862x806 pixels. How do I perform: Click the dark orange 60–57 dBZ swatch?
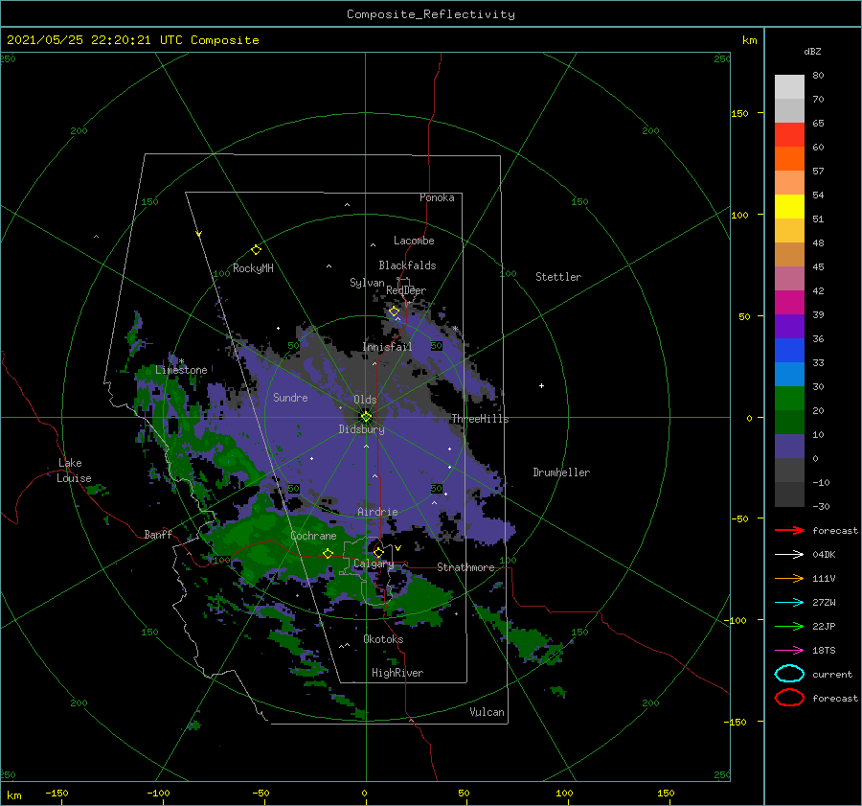789,159
